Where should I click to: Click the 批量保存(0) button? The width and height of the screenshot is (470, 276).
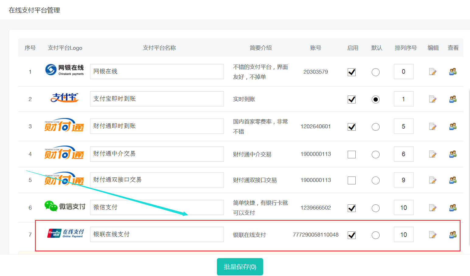click(240, 267)
